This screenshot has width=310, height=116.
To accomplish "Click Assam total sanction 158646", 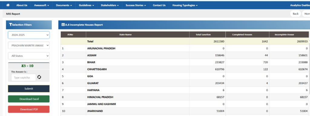I will tap(220, 55).
